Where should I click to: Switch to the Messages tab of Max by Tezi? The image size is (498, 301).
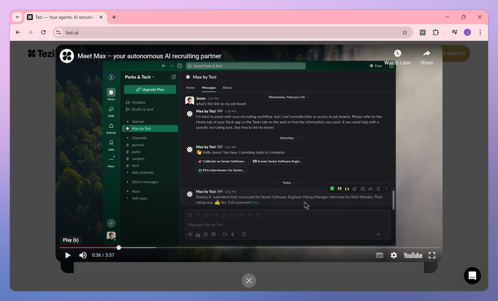[x=209, y=88]
